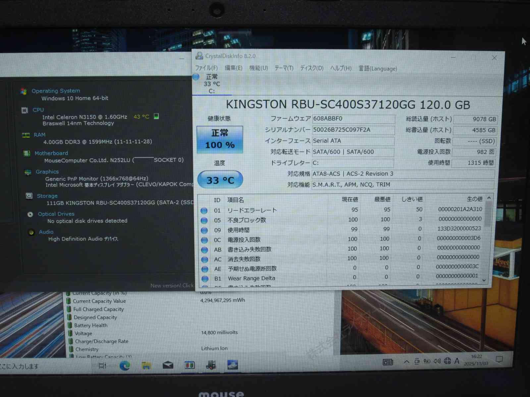530x397 pixels.
Task: Open Microsoft Edge from the taskbar
Action: click(x=125, y=366)
